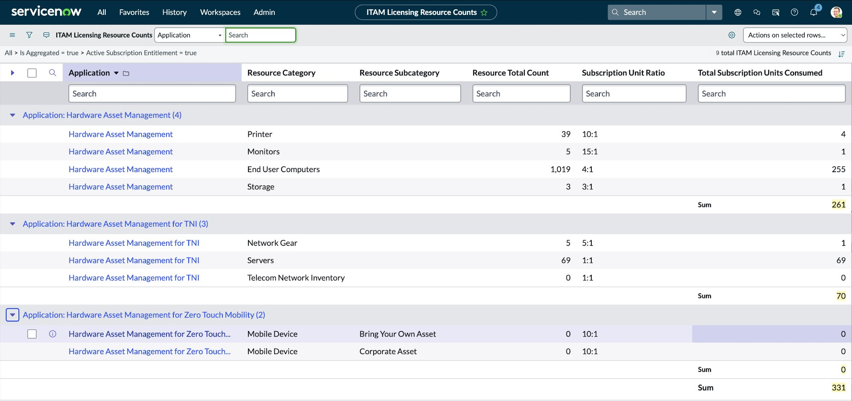Open the activity stream icon
852x401 pixels.
click(x=46, y=35)
